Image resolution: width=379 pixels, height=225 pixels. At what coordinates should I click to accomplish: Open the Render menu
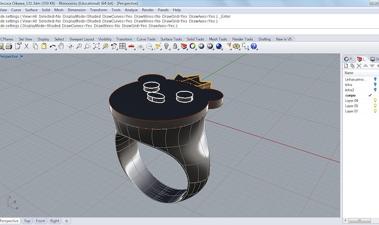[x=148, y=10]
